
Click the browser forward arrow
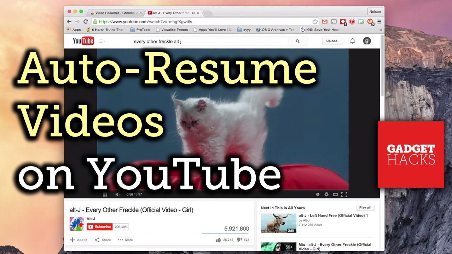pos(77,22)
